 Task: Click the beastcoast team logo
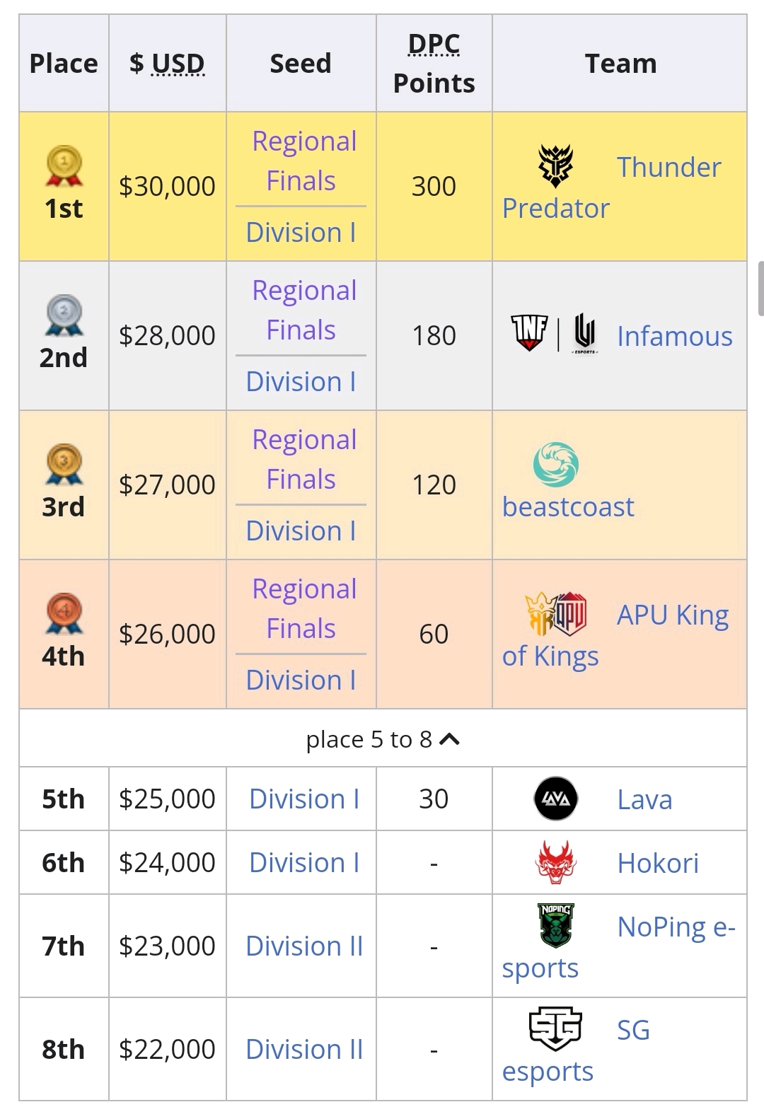point(556,465)
